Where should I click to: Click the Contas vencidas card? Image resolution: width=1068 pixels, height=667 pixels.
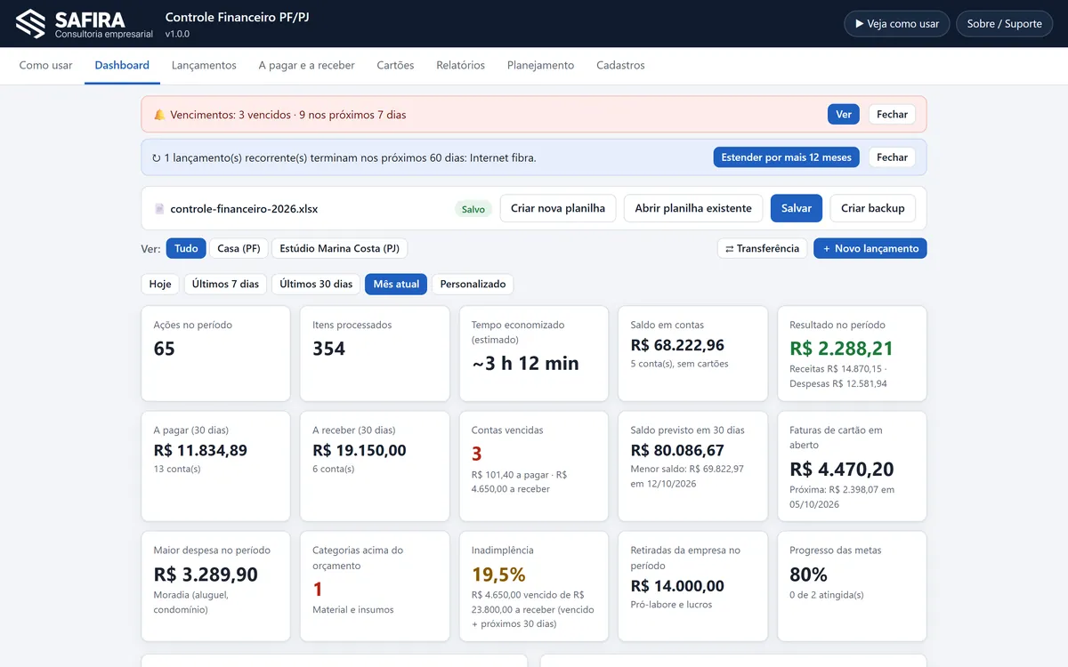pyautogui.click(x=534, y=466)
